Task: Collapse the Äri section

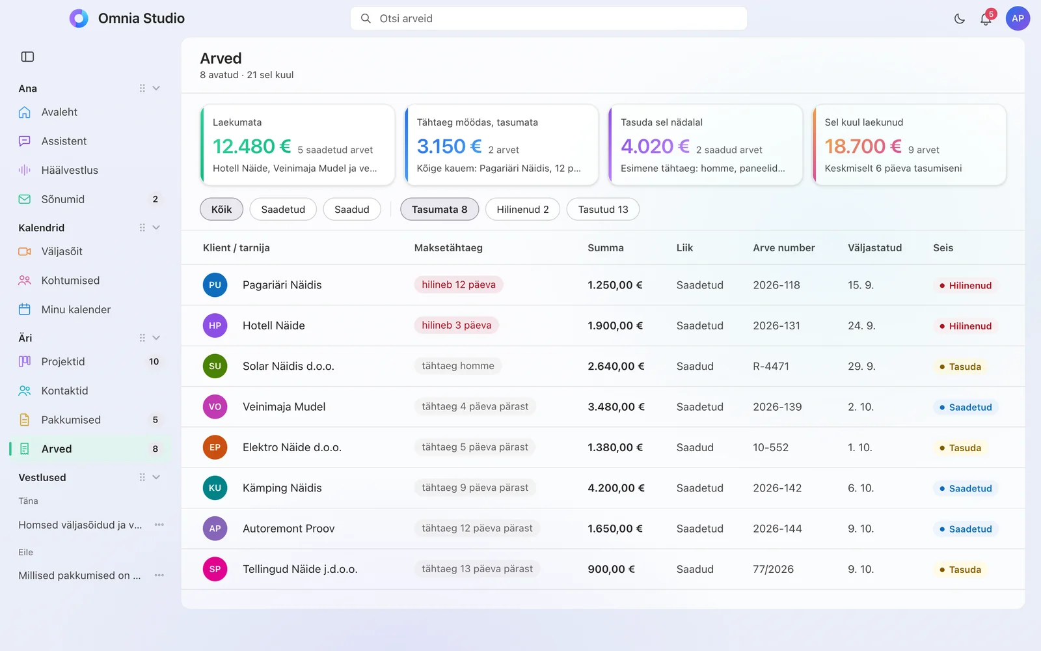Action: pyautogui.click(x=156, y=338)
